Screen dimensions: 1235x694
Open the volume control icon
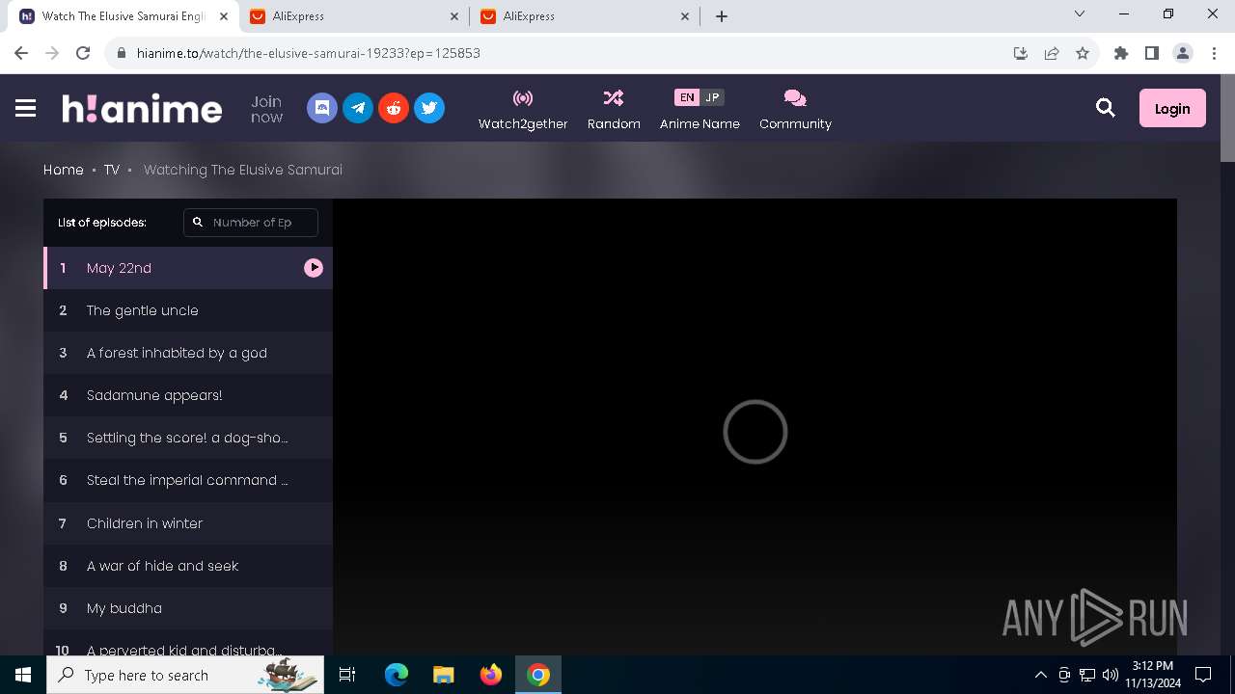pyautogui.click(x=1111, y=675)
